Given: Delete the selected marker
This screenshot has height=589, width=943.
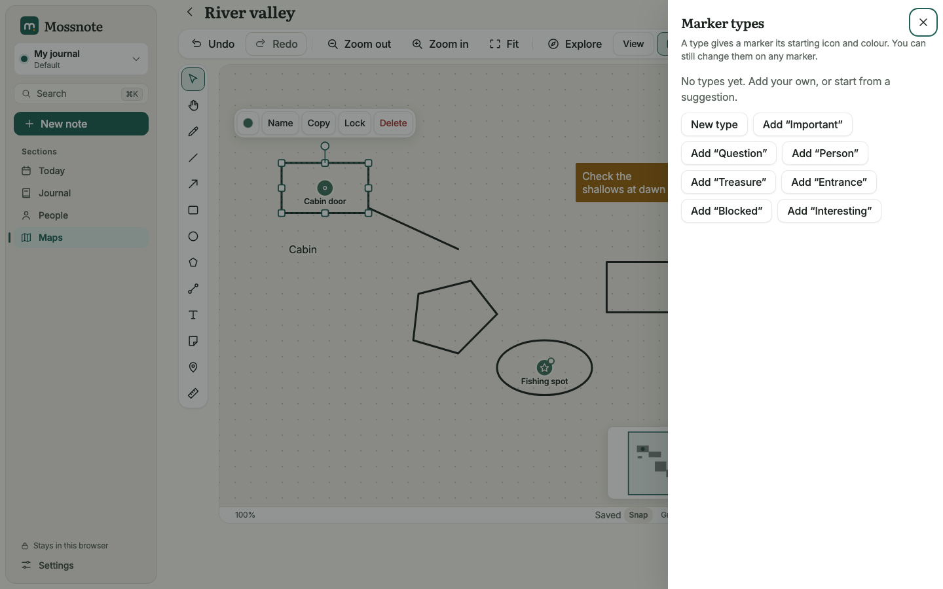Looking at the screenshot, I should coord(394,123).
